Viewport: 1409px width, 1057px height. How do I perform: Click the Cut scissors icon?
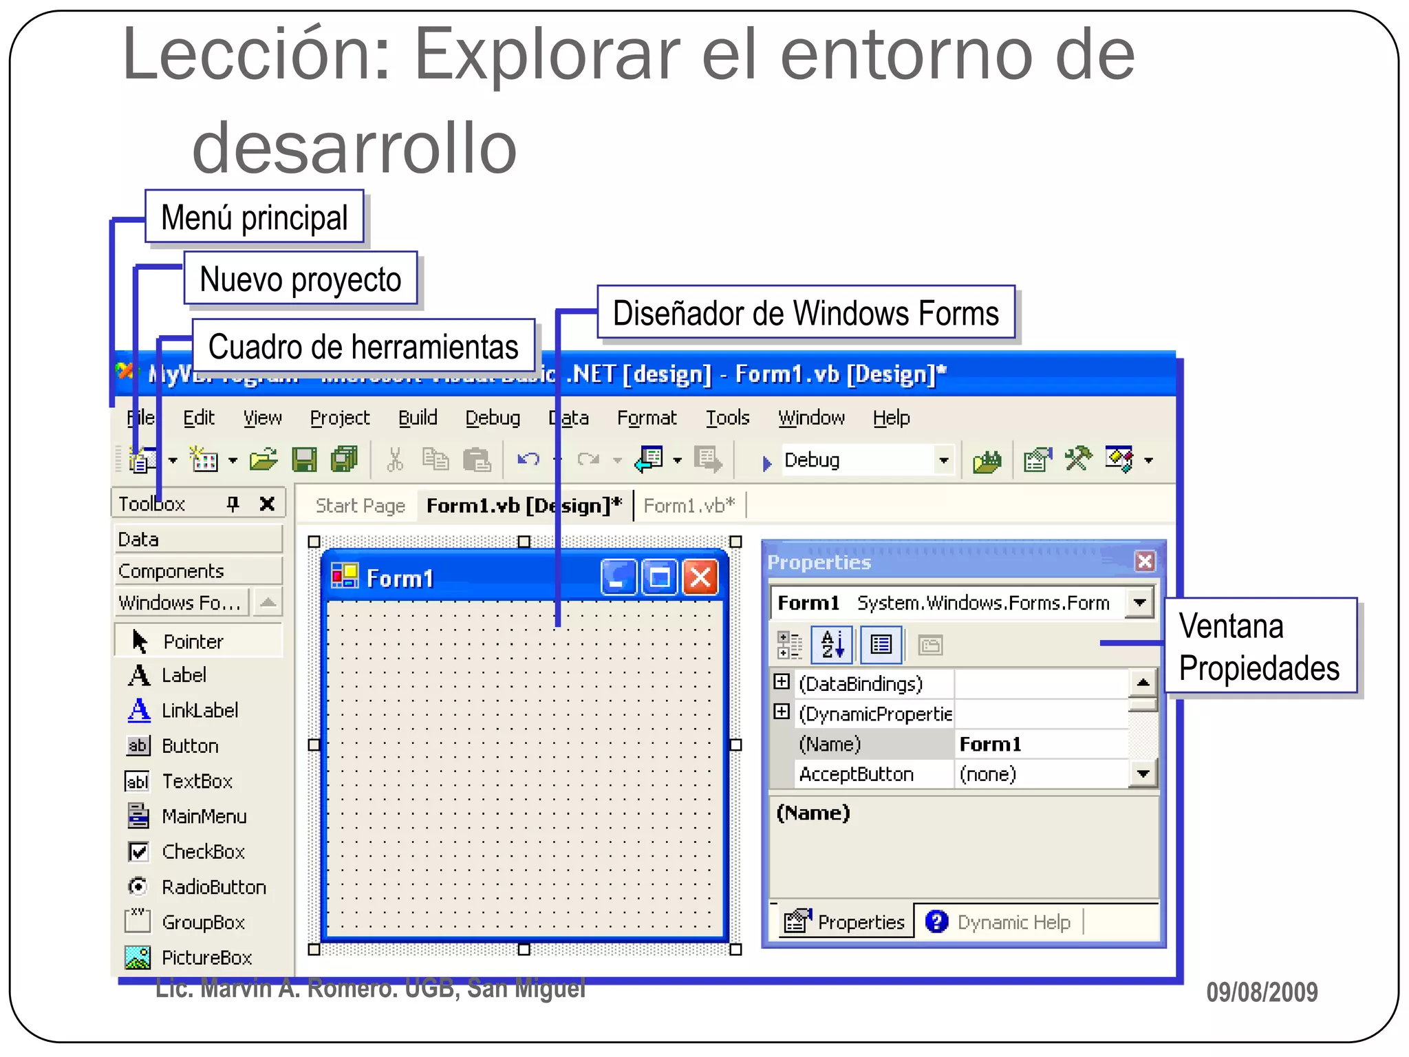pos(395,459)
